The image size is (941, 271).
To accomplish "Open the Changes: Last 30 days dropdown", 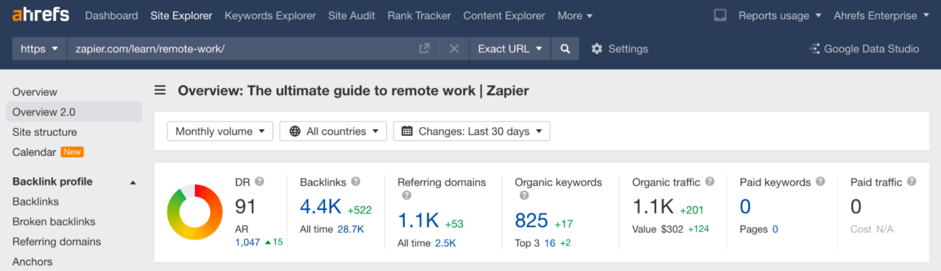I will point(472,131).
